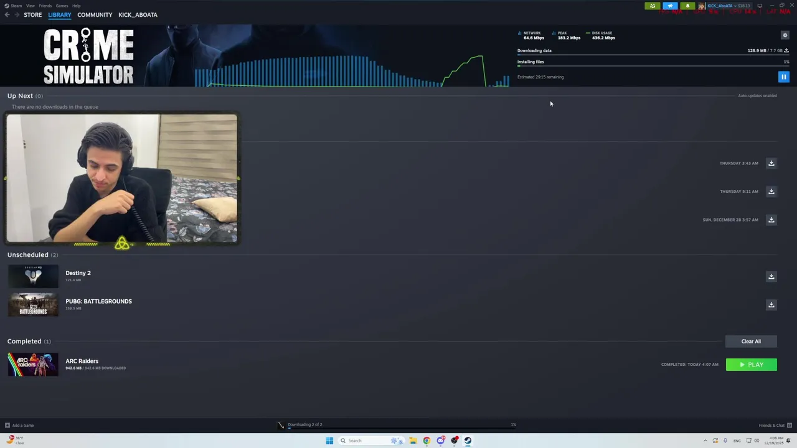The width and height of the screenshot is (797, 448).
Task: Click the Disk Usage 436.2 Mbps stat
Action: click(601, 35)
